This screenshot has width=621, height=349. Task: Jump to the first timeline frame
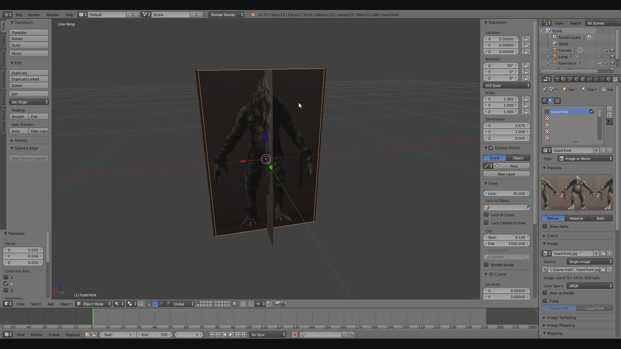click(212, 335)
